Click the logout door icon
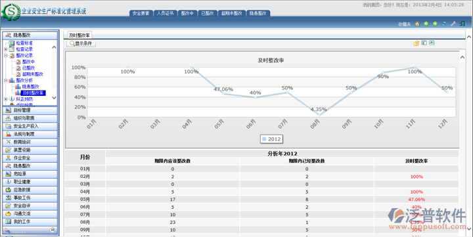 click(x=462, y=24)
